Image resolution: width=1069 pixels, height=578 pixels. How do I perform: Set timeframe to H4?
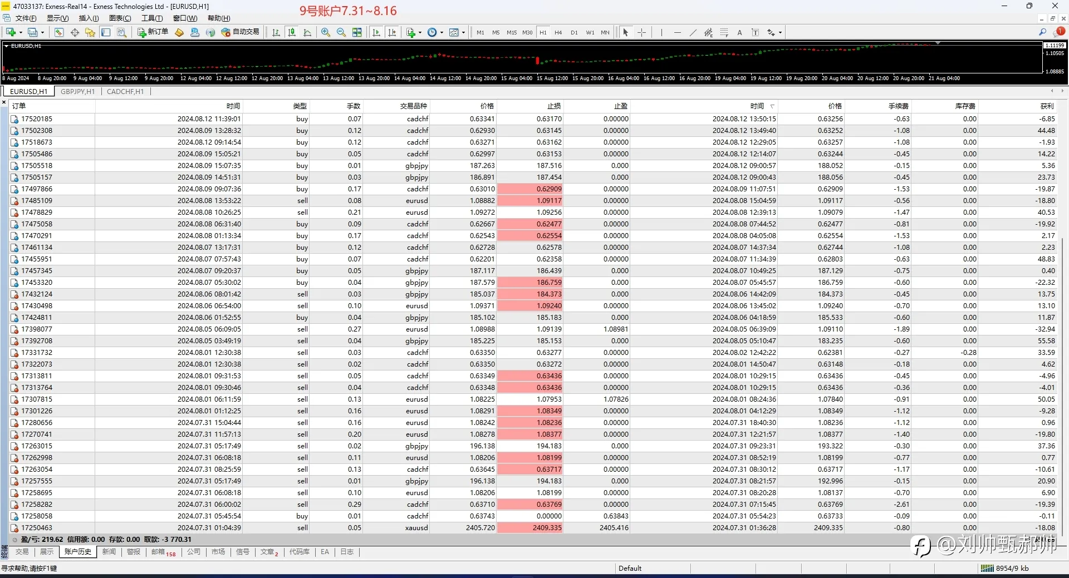tap(558, 32)
